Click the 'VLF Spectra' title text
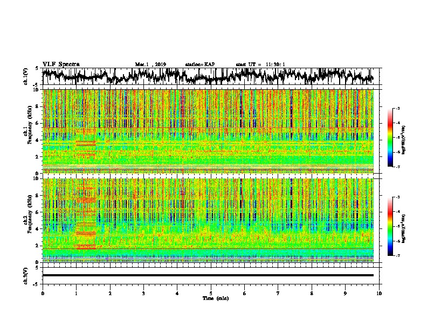The width and height of the screenshot is (427, 329). pyautogui.click(x=61, y=65)
